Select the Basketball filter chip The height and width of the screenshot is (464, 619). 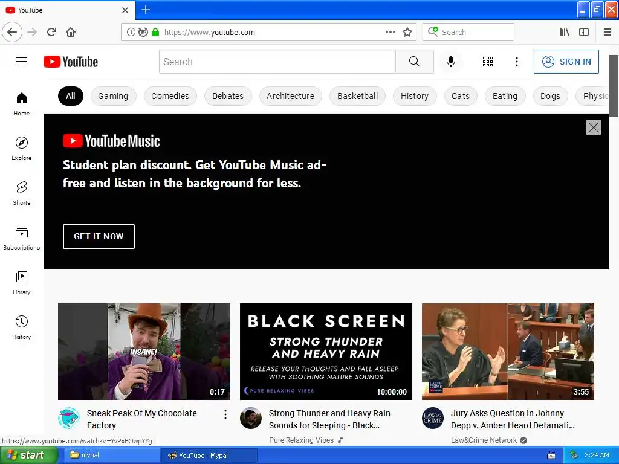pos(358,96)
